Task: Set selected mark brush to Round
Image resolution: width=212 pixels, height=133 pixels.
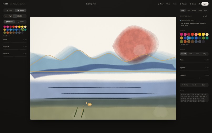Action: 184,54
